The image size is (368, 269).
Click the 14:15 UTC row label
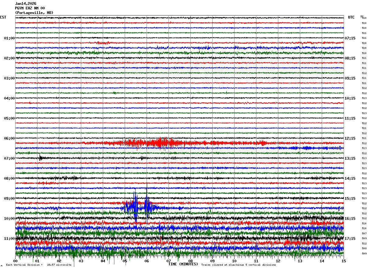[x=350, y=179]
